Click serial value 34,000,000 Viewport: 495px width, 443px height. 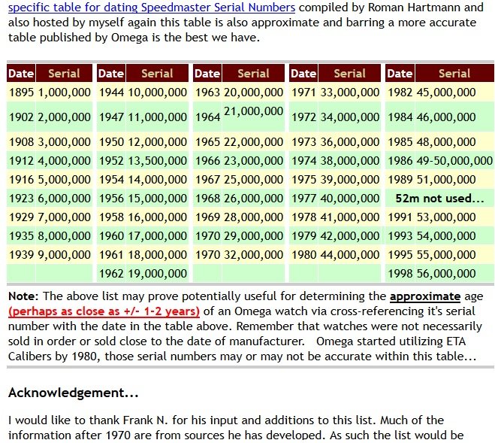coord(350,117)
